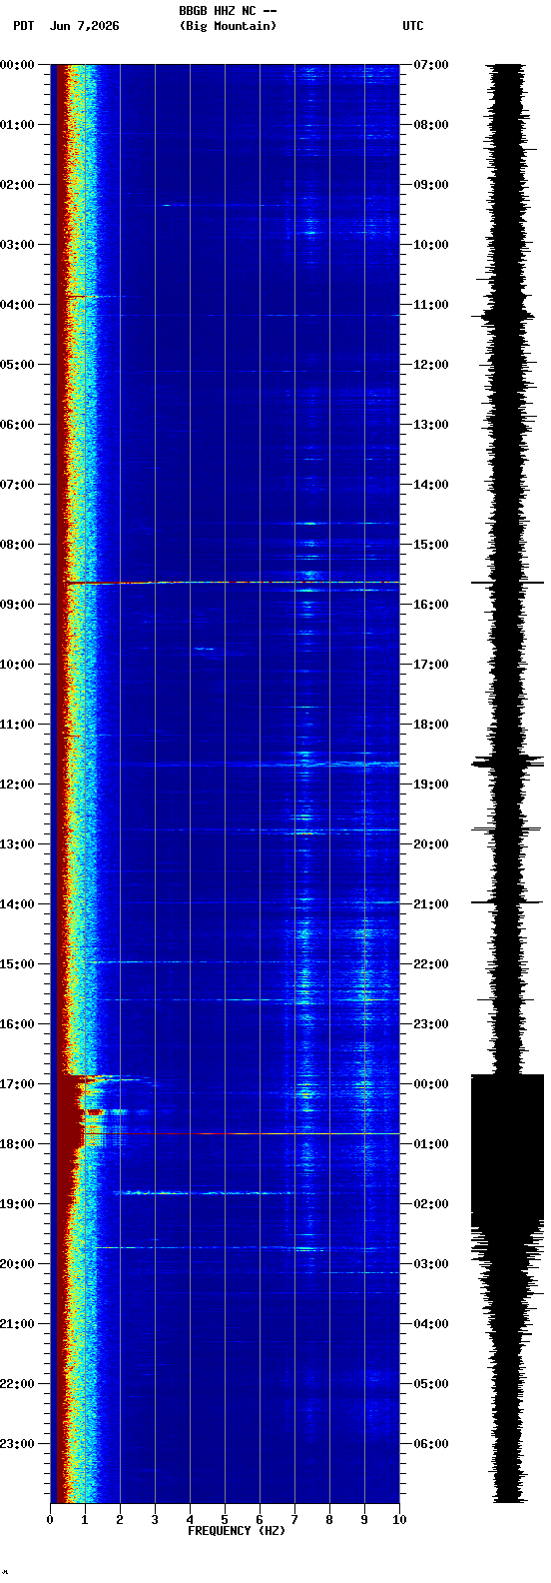Click the 03:00 label on PDT axis
Screen dimensions: 551x1583
click(17, 245)
